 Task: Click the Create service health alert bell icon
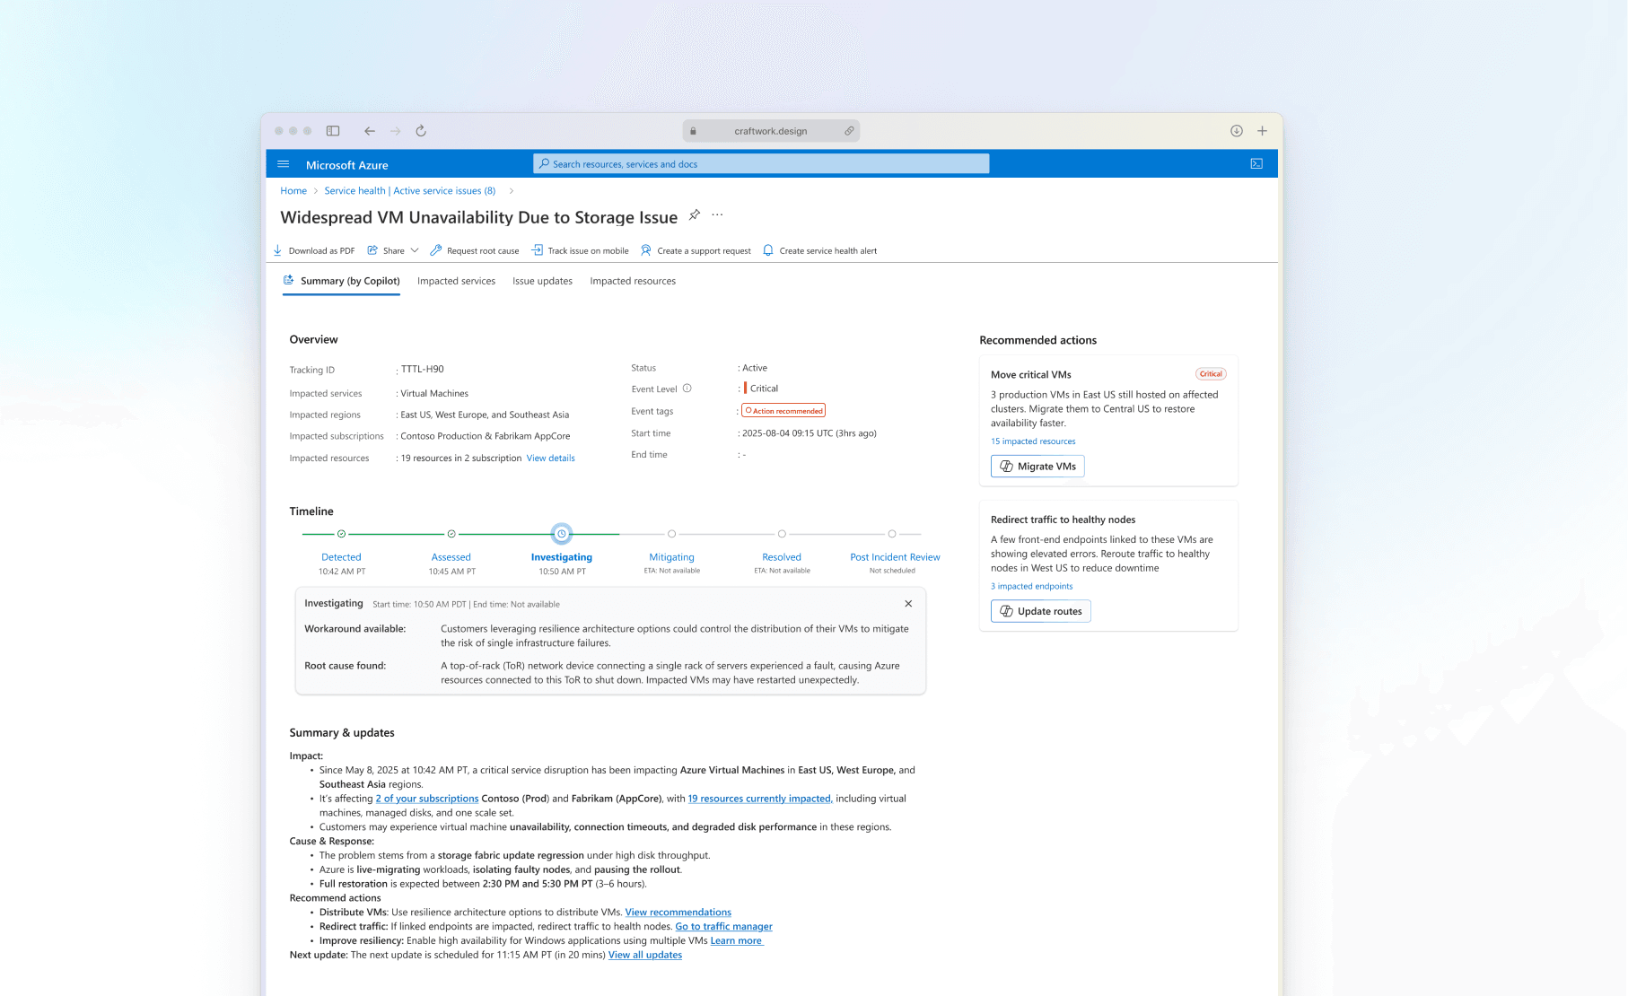[768, 250]
